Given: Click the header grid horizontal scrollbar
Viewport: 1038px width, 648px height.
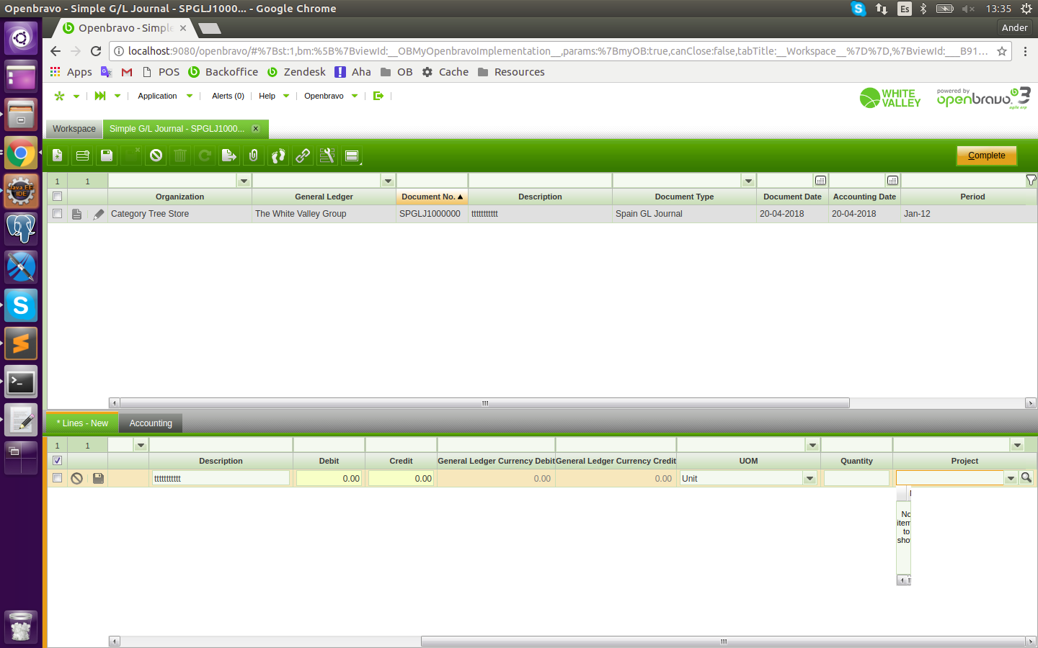Looking at the screenshot, I should [484, 403].
